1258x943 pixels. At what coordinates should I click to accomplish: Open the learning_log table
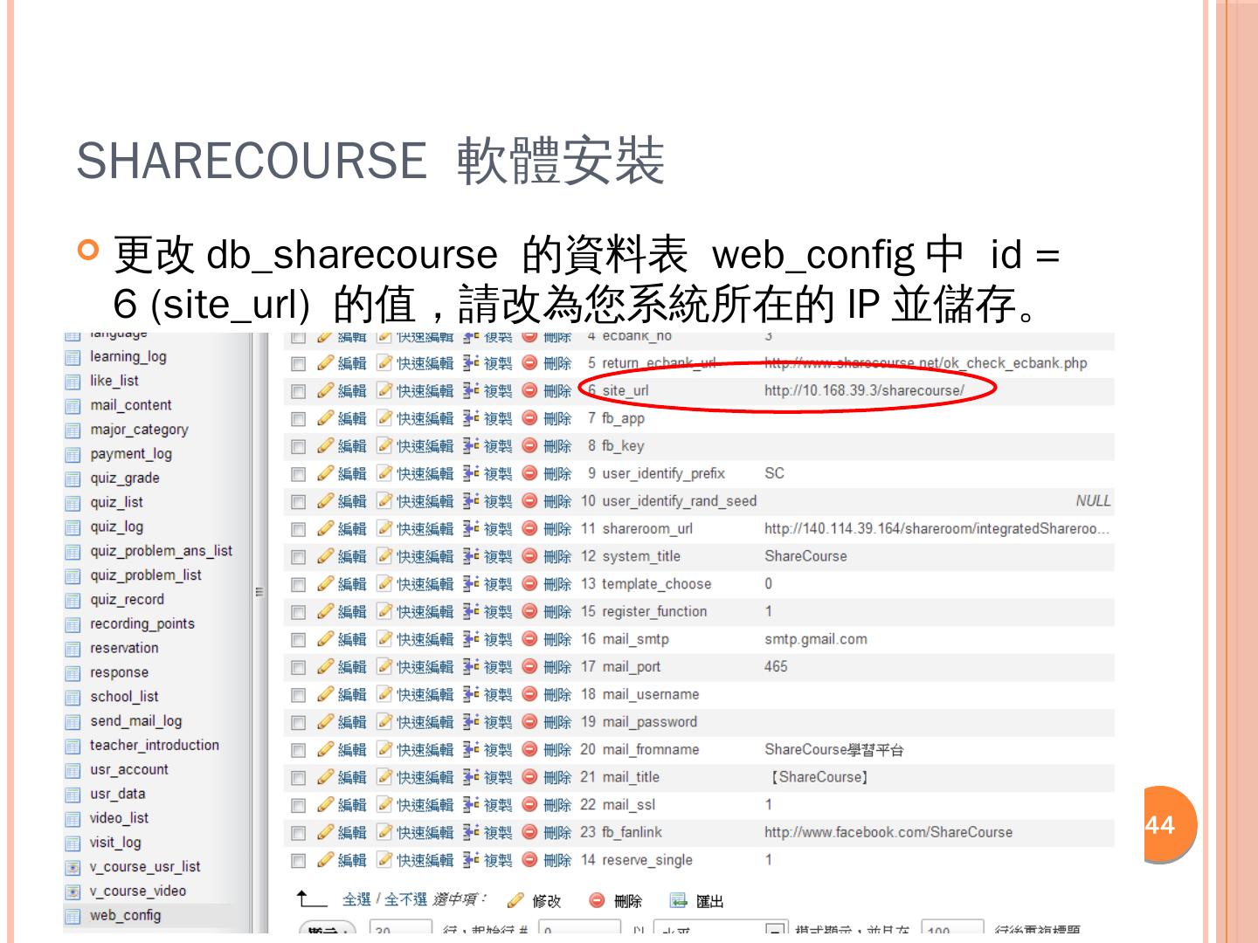pos(128,356)
